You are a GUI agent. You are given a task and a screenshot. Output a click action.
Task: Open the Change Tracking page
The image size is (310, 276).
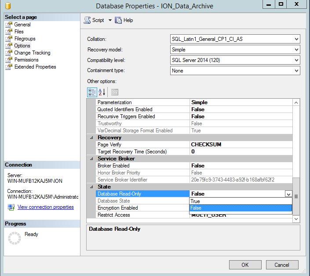tap(32, 53)
